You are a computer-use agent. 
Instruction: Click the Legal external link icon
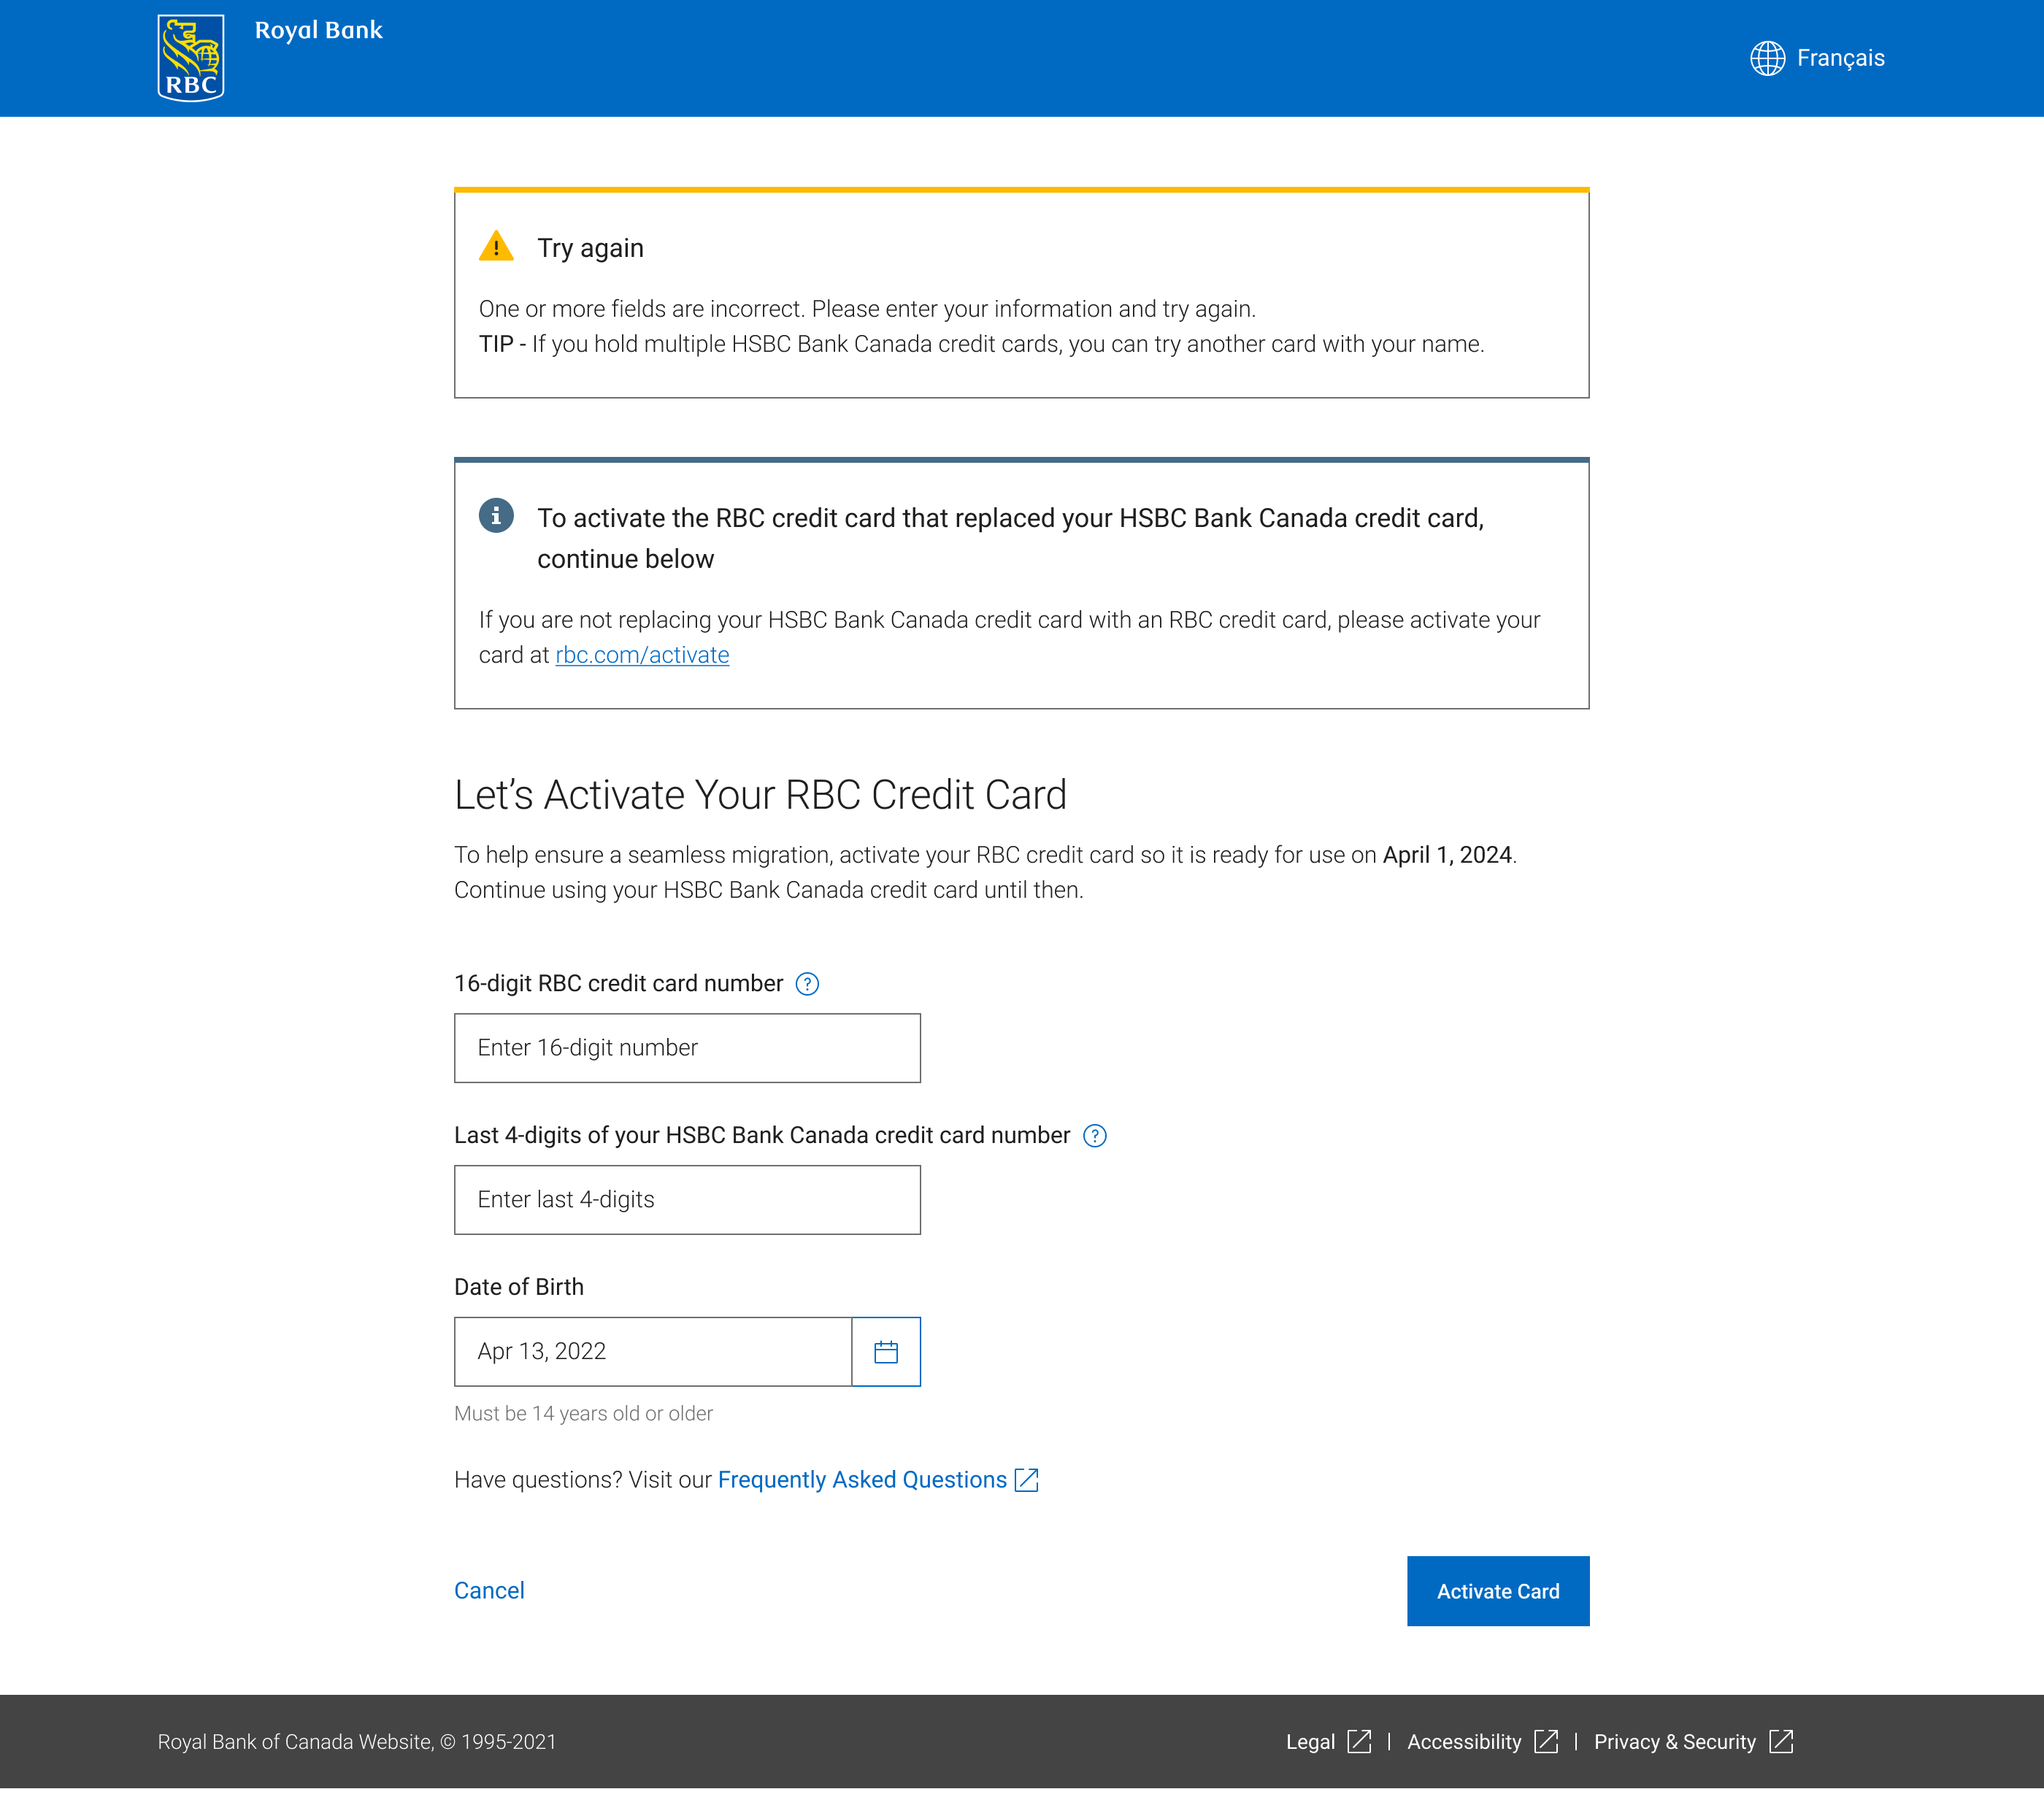click(x=1359, y=1742)
